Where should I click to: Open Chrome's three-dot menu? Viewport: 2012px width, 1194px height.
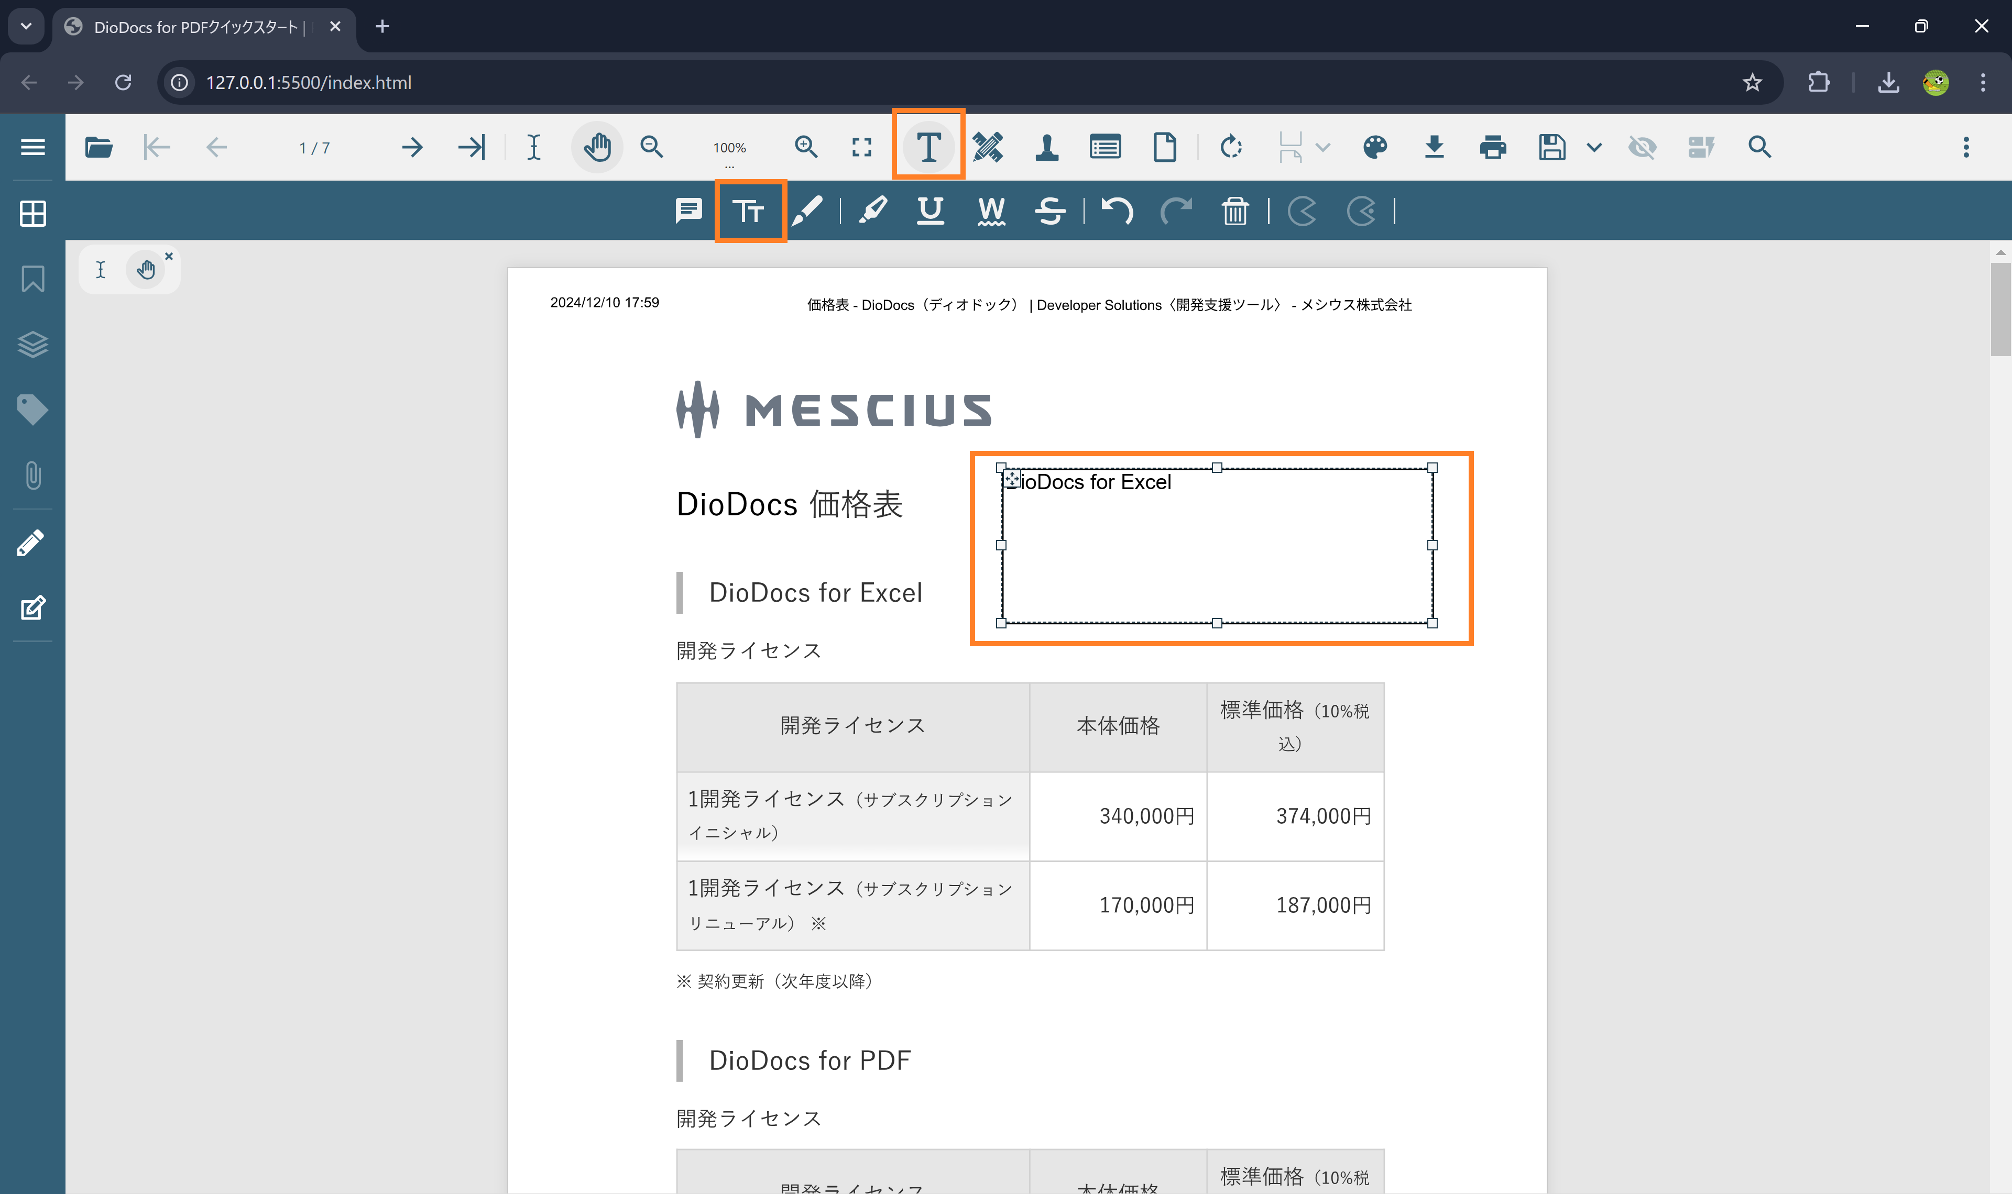[x=1982, y=82]
